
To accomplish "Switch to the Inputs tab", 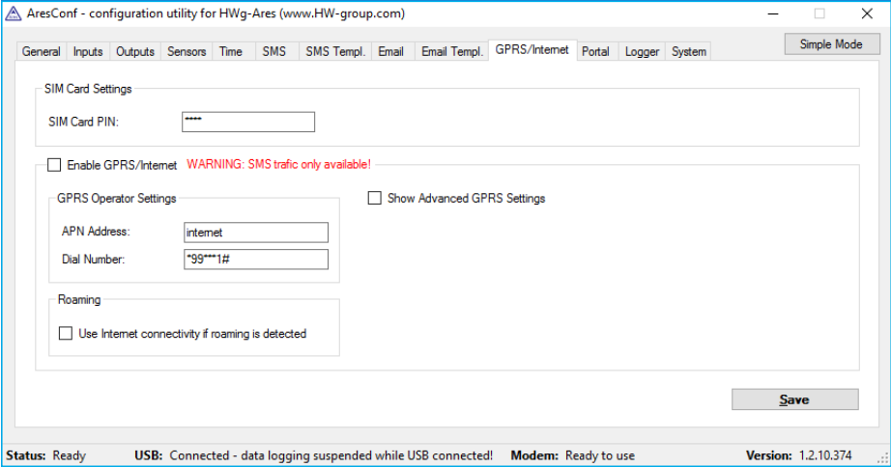I will click(88, 52).
